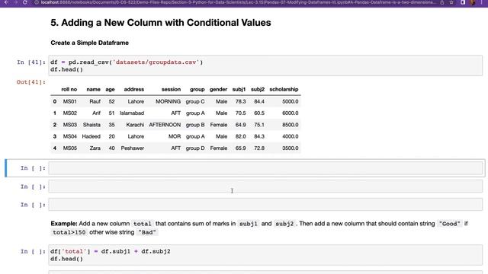Click the inline code 'total>150'
This screenshot has height=274, width=488.
(69, 232)
